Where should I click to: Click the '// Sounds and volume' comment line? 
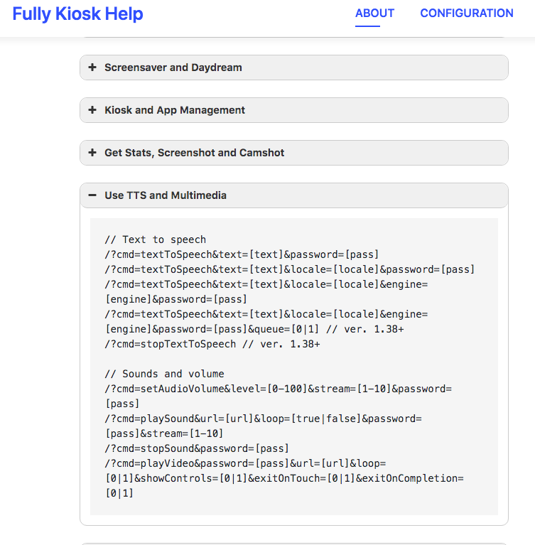pyautogui.click(x=164, y=374)
